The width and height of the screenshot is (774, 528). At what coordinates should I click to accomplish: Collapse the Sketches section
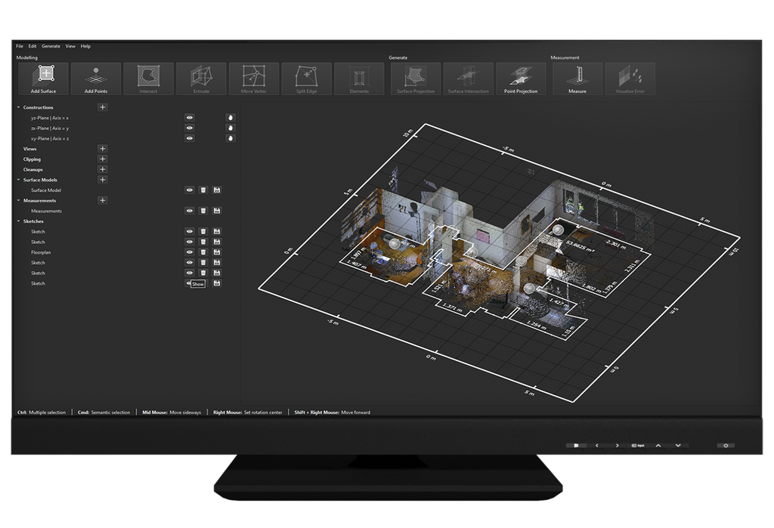pyautogui.click(x=19, y=221)
